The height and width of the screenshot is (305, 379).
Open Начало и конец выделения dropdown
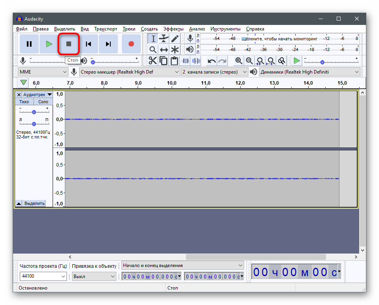pos(182,265)
